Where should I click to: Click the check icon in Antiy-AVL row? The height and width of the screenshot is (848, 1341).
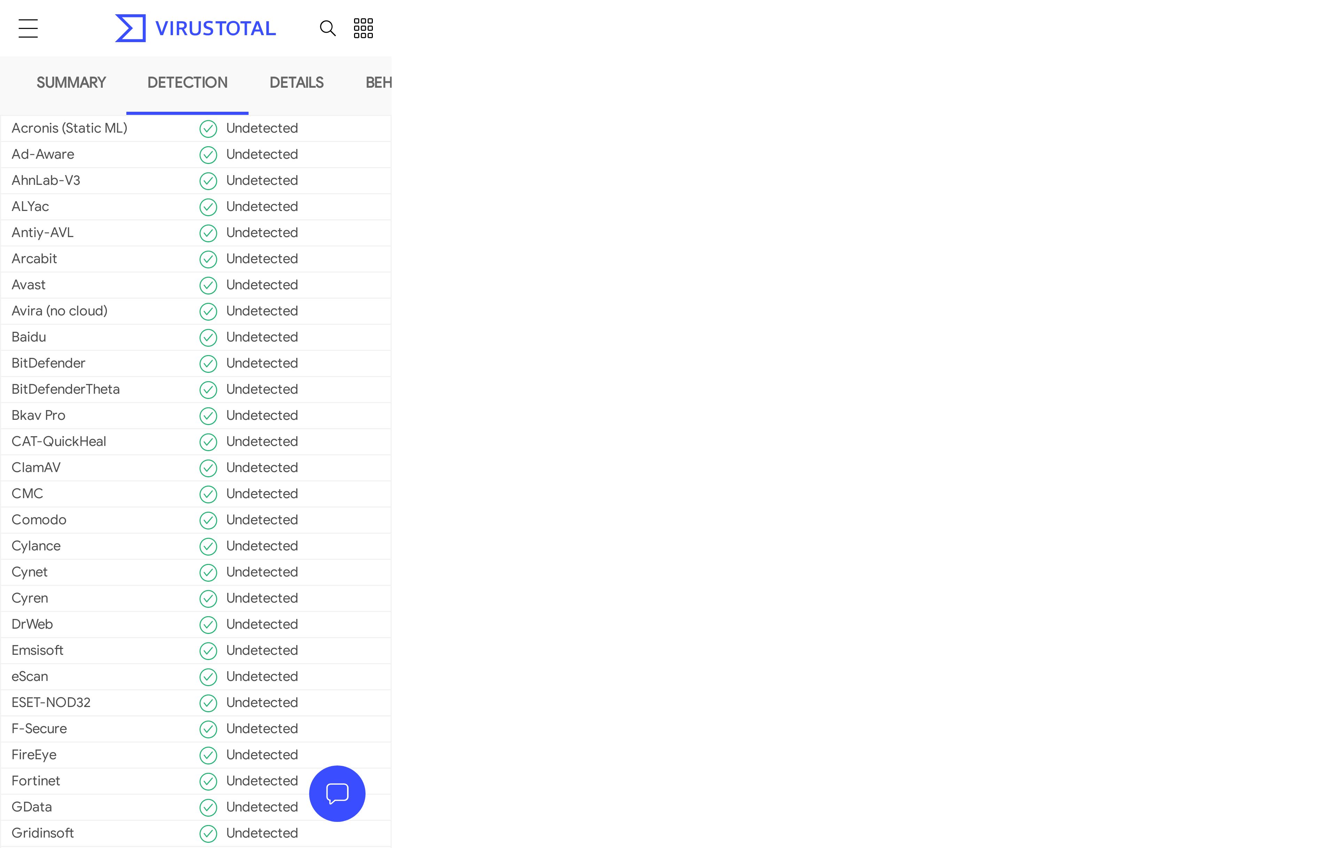coord(208,233)
